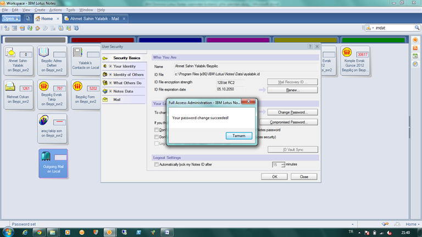Close the Full Access Administration message box
Image resolution: width=422 pixels, height=237 pixels.
point(248,101)
